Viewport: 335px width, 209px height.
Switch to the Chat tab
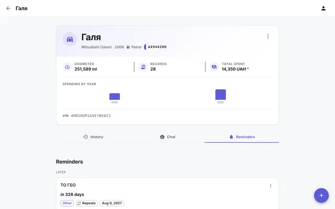(x=167, y=137)
